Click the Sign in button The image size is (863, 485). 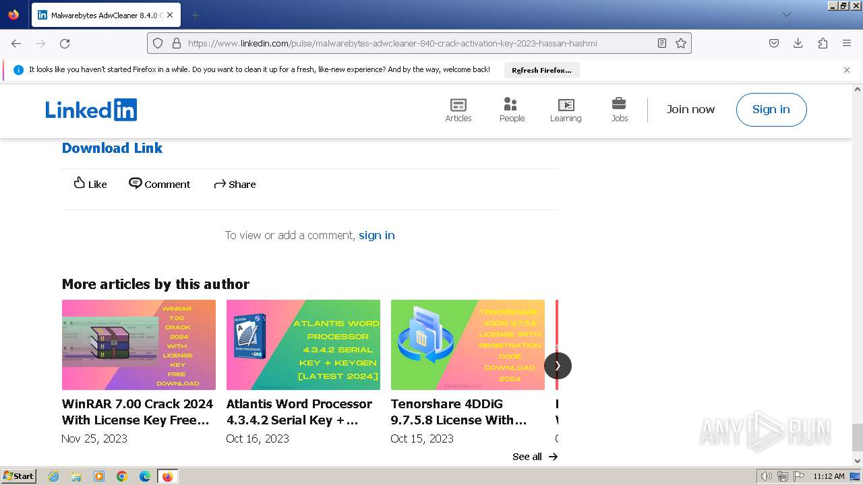(771, 109)
